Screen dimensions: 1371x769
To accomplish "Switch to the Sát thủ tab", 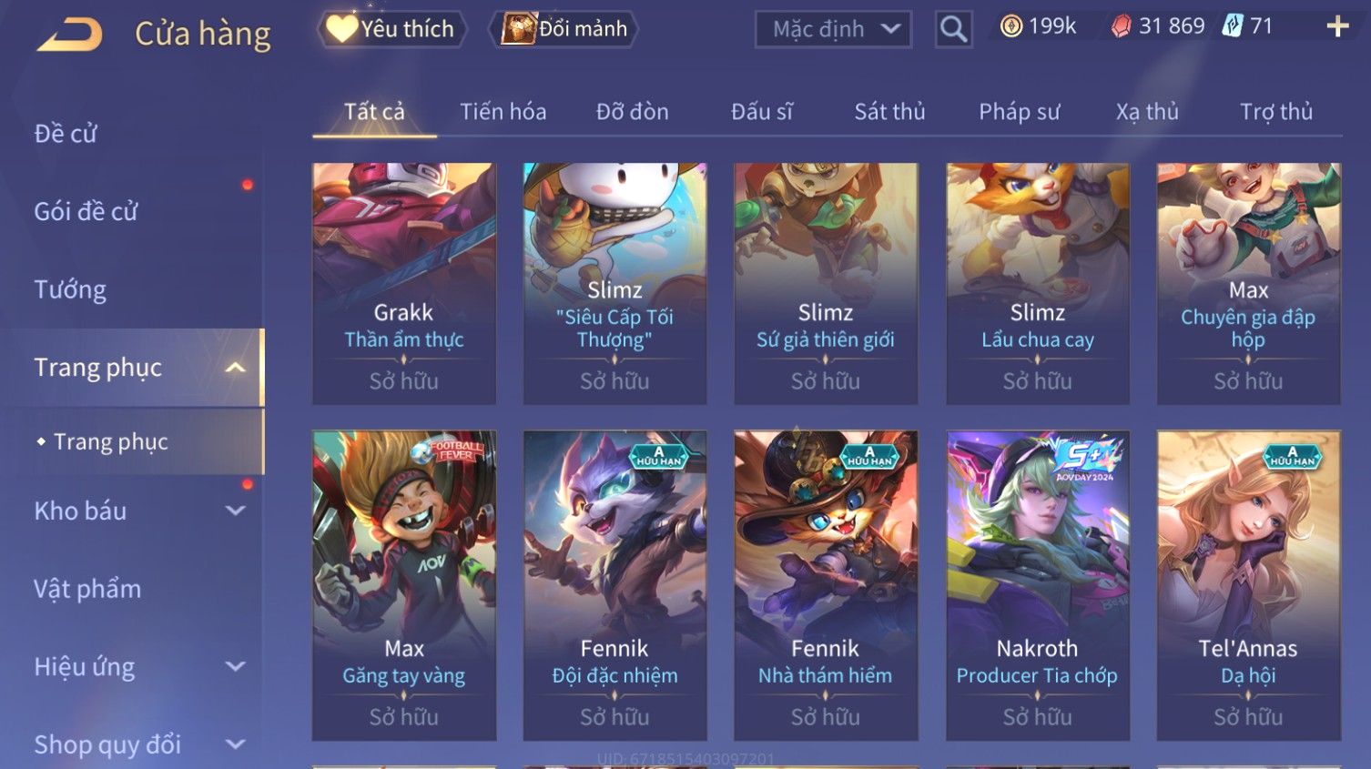I will 889,112.
